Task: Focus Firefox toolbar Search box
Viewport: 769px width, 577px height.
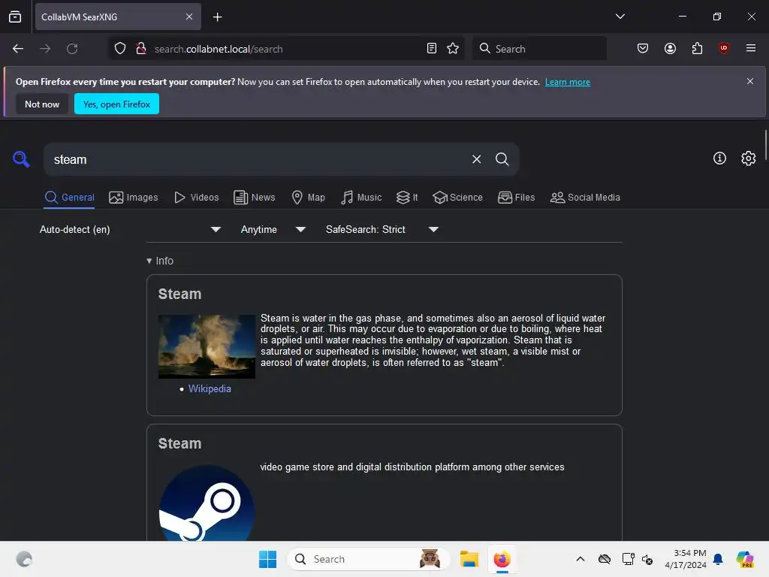Action: coord(539,49)
